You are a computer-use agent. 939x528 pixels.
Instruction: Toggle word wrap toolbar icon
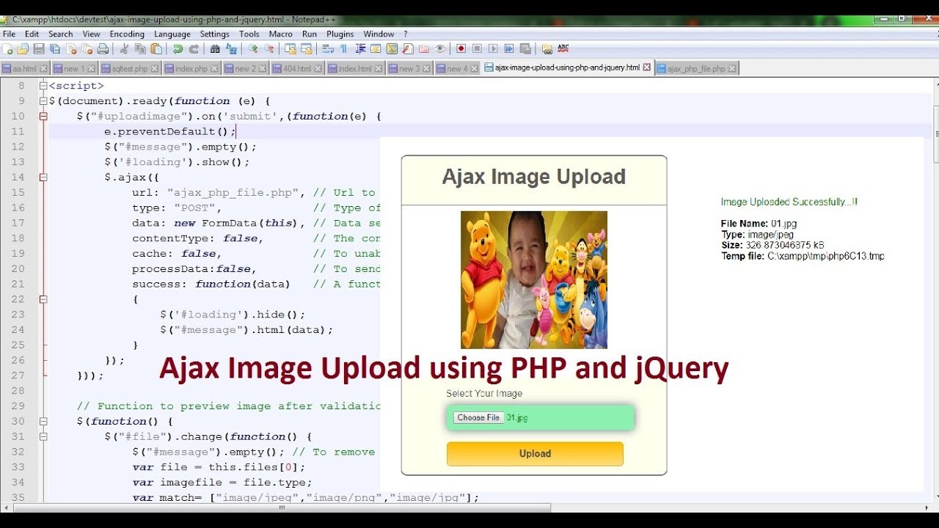pyautogui.click(x=327, y=49)
